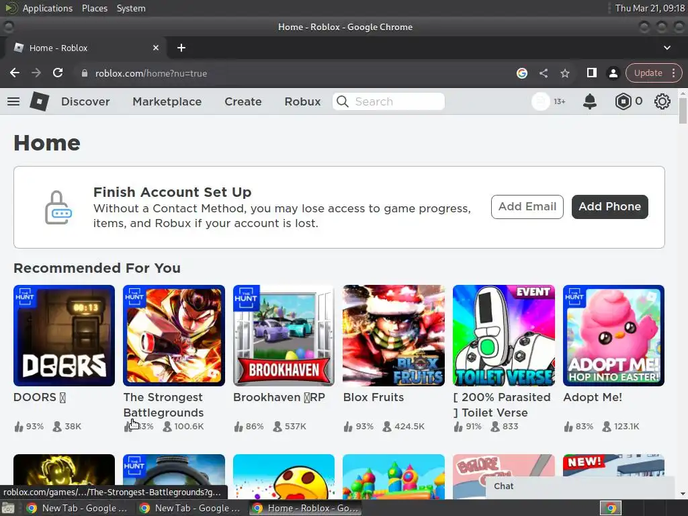
Task: Switch to Home - Roblox taskbar window
Action: (306, 509)
